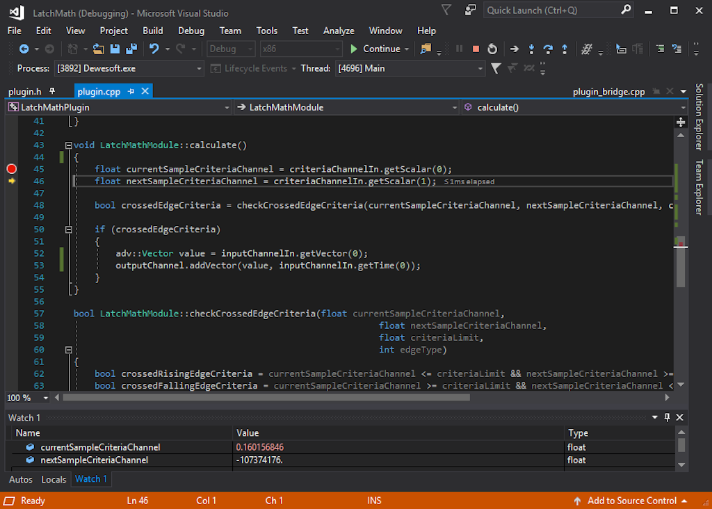Open the Build menu
Image resolution: width=712 pixels, height=509 pixels.
[152, 31]
